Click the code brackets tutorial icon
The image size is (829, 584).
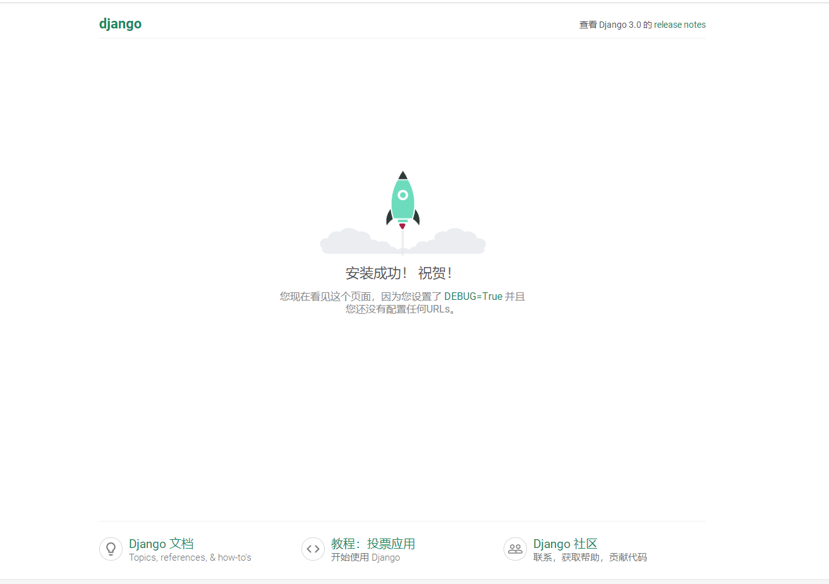[313, 549]
